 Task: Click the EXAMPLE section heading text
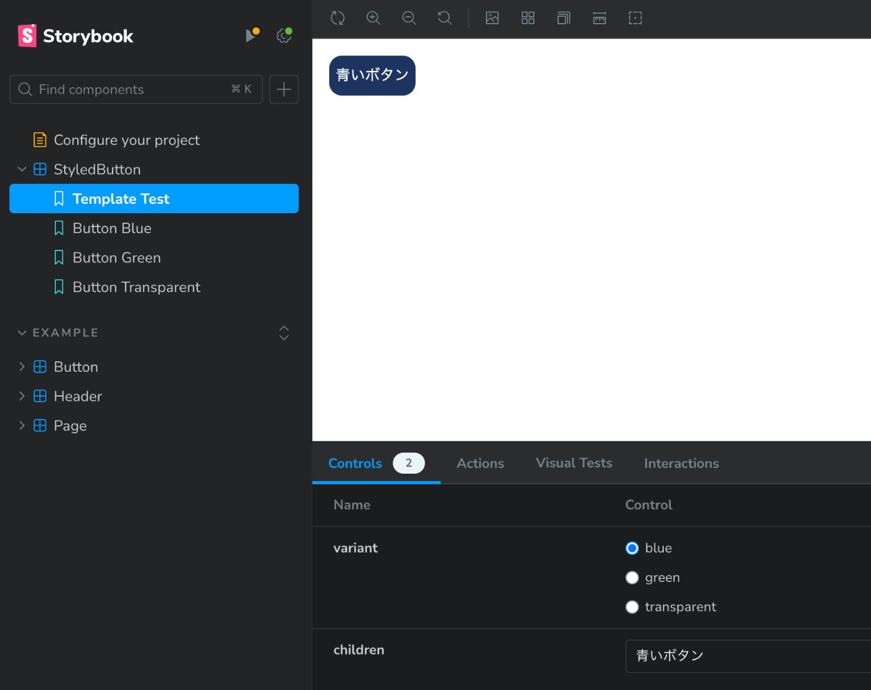[65, 333]
